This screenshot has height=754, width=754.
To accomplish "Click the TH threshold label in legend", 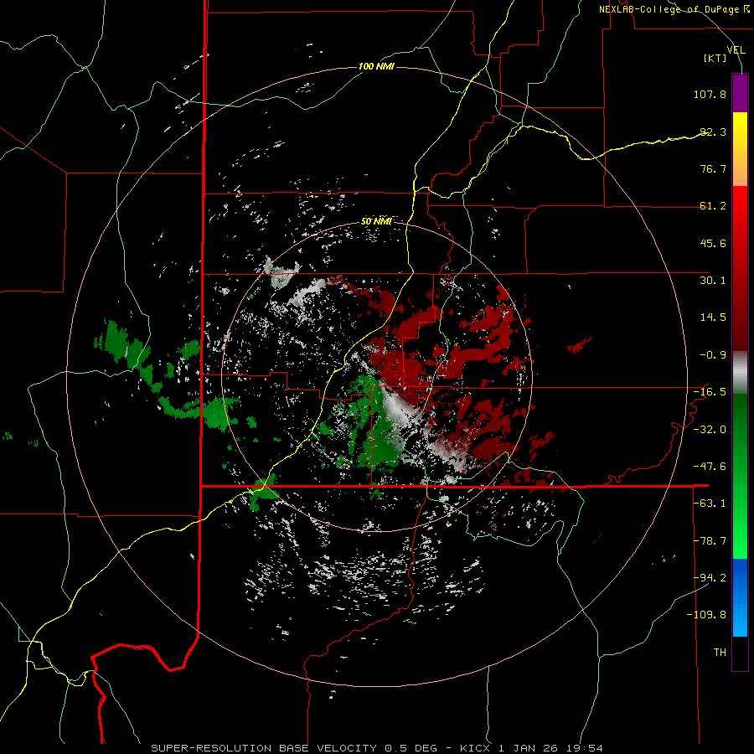I will tap(720, 653).
